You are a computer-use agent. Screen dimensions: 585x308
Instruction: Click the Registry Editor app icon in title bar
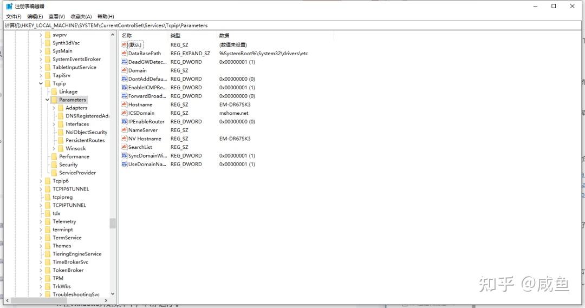(9, 6)
